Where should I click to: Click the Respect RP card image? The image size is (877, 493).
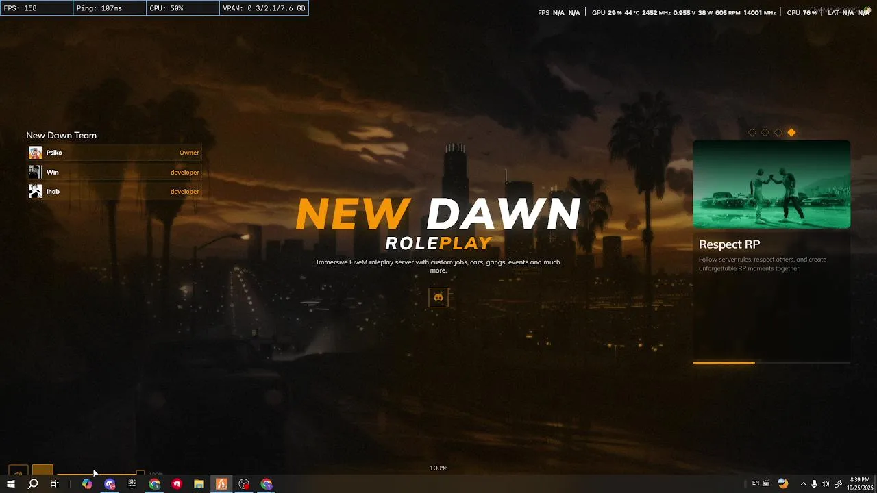coord(771,184)
